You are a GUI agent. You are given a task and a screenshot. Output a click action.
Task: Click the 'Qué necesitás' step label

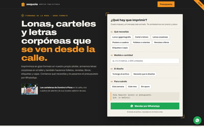click(121, 32)
